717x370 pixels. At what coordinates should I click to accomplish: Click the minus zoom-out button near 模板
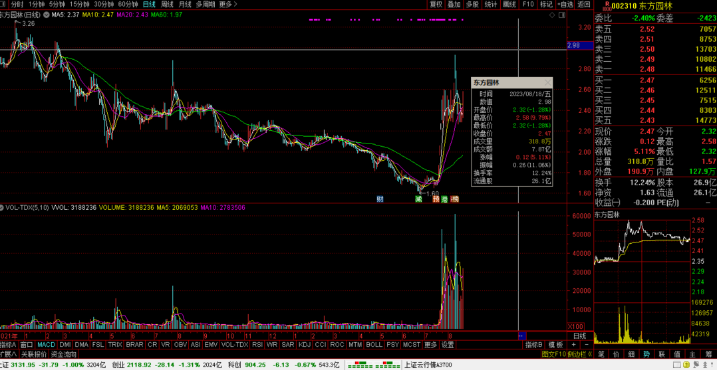[585, 344]
